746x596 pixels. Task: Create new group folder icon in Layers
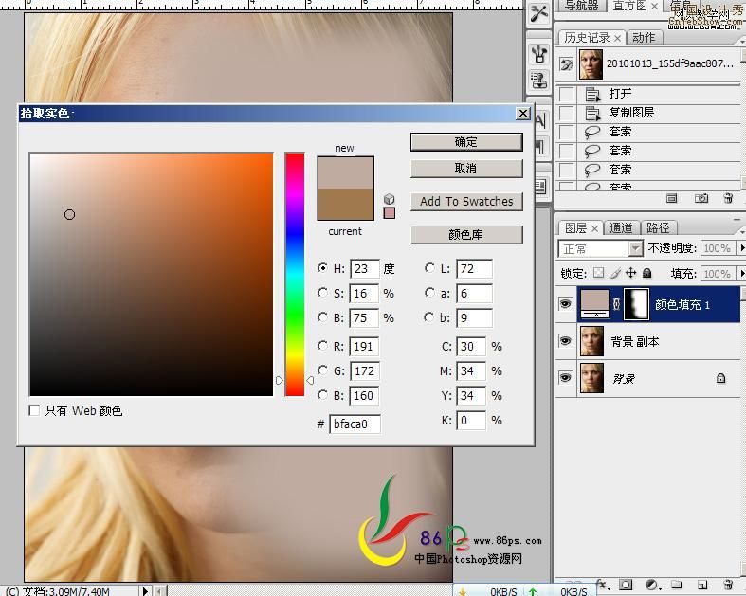[x=676, y=585]
